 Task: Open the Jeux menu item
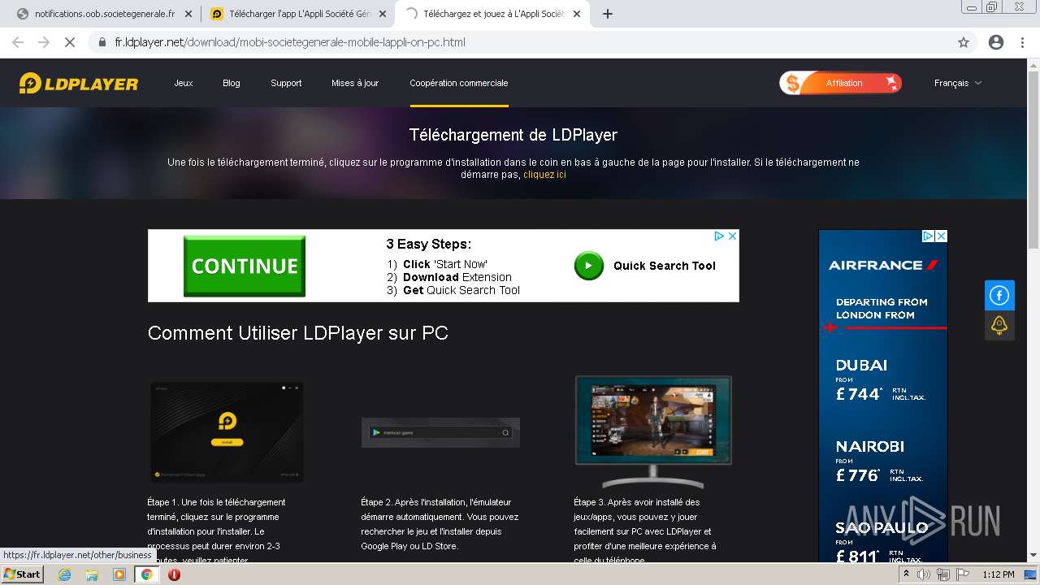tap(184, 83)
